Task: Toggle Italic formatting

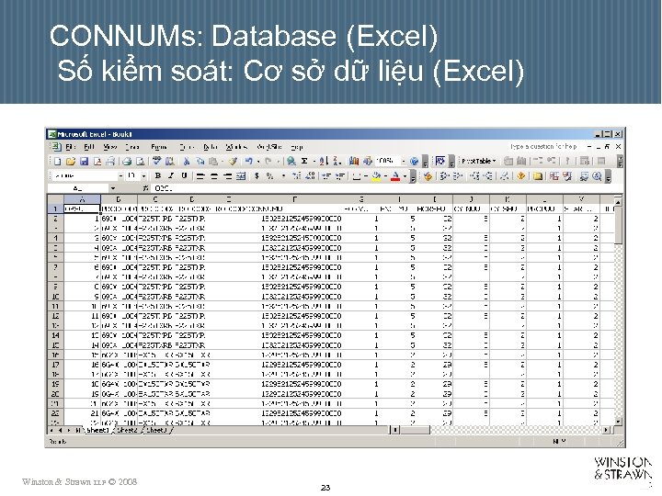Action: pos(171,175)
